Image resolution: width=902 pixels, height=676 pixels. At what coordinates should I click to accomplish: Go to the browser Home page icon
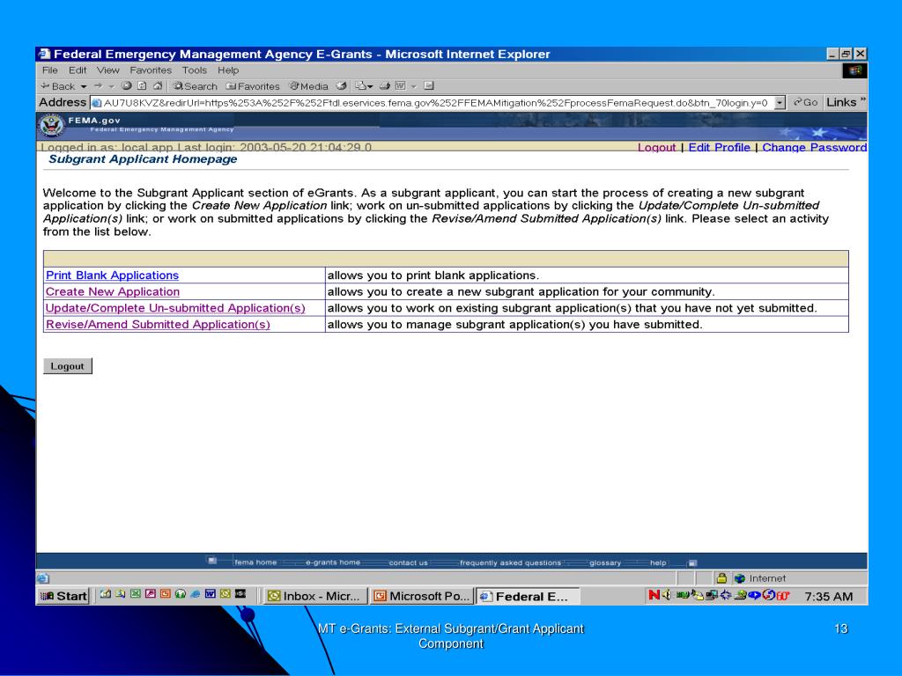pyautogui.click(x=158, y=85)
